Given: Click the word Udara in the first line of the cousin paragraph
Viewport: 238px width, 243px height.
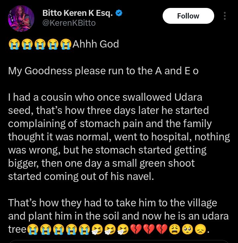Looking at the screenshot, I should [x=187, y=97].
